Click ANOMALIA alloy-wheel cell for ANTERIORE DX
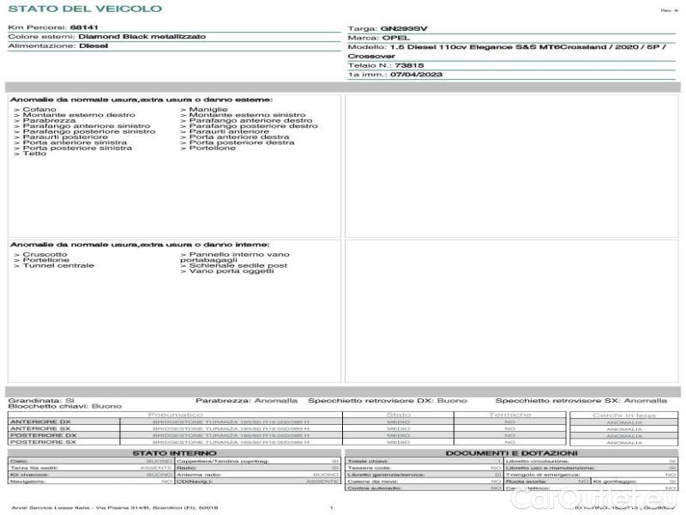Screen dimensions: 686x515 624,422
